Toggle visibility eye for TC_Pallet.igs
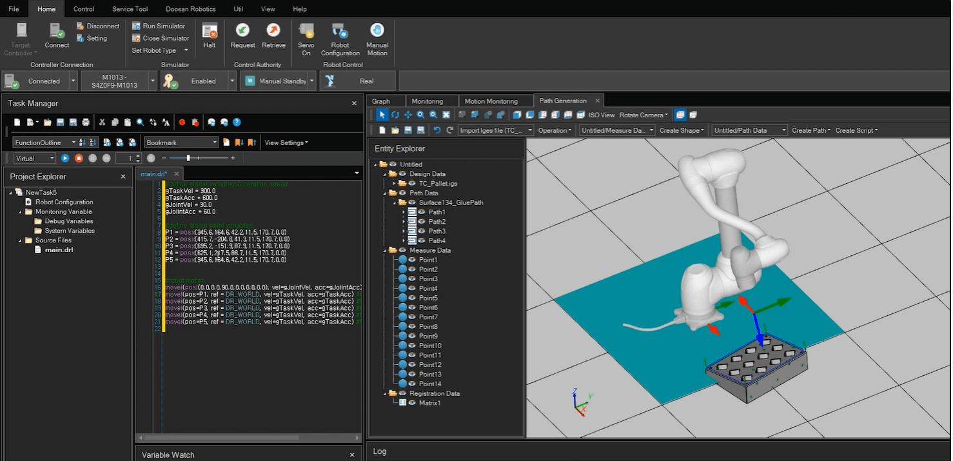Viewport: 953px width, 461px height. point(412,184)
